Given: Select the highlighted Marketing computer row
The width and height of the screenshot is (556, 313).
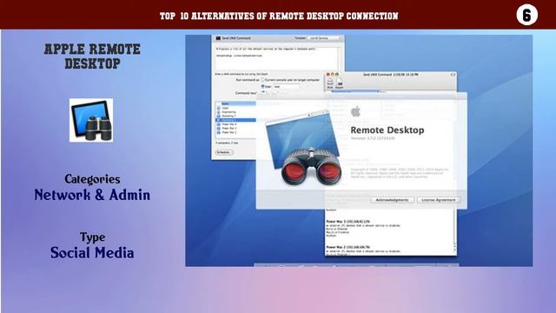Looking at the screenshot, I should (235, 120).
